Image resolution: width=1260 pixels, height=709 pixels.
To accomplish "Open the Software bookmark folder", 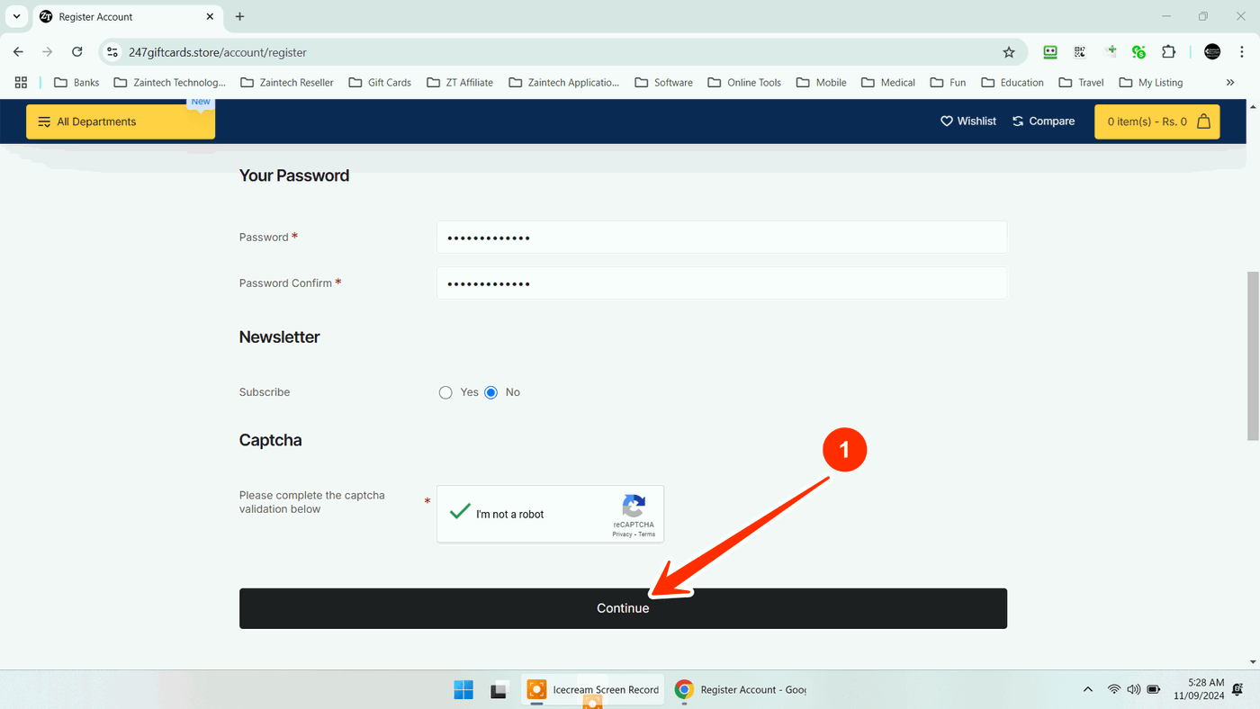I will [663, 82].
